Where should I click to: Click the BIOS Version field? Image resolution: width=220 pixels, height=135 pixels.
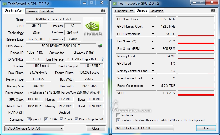pyautogui.click(x=61, y=46)
